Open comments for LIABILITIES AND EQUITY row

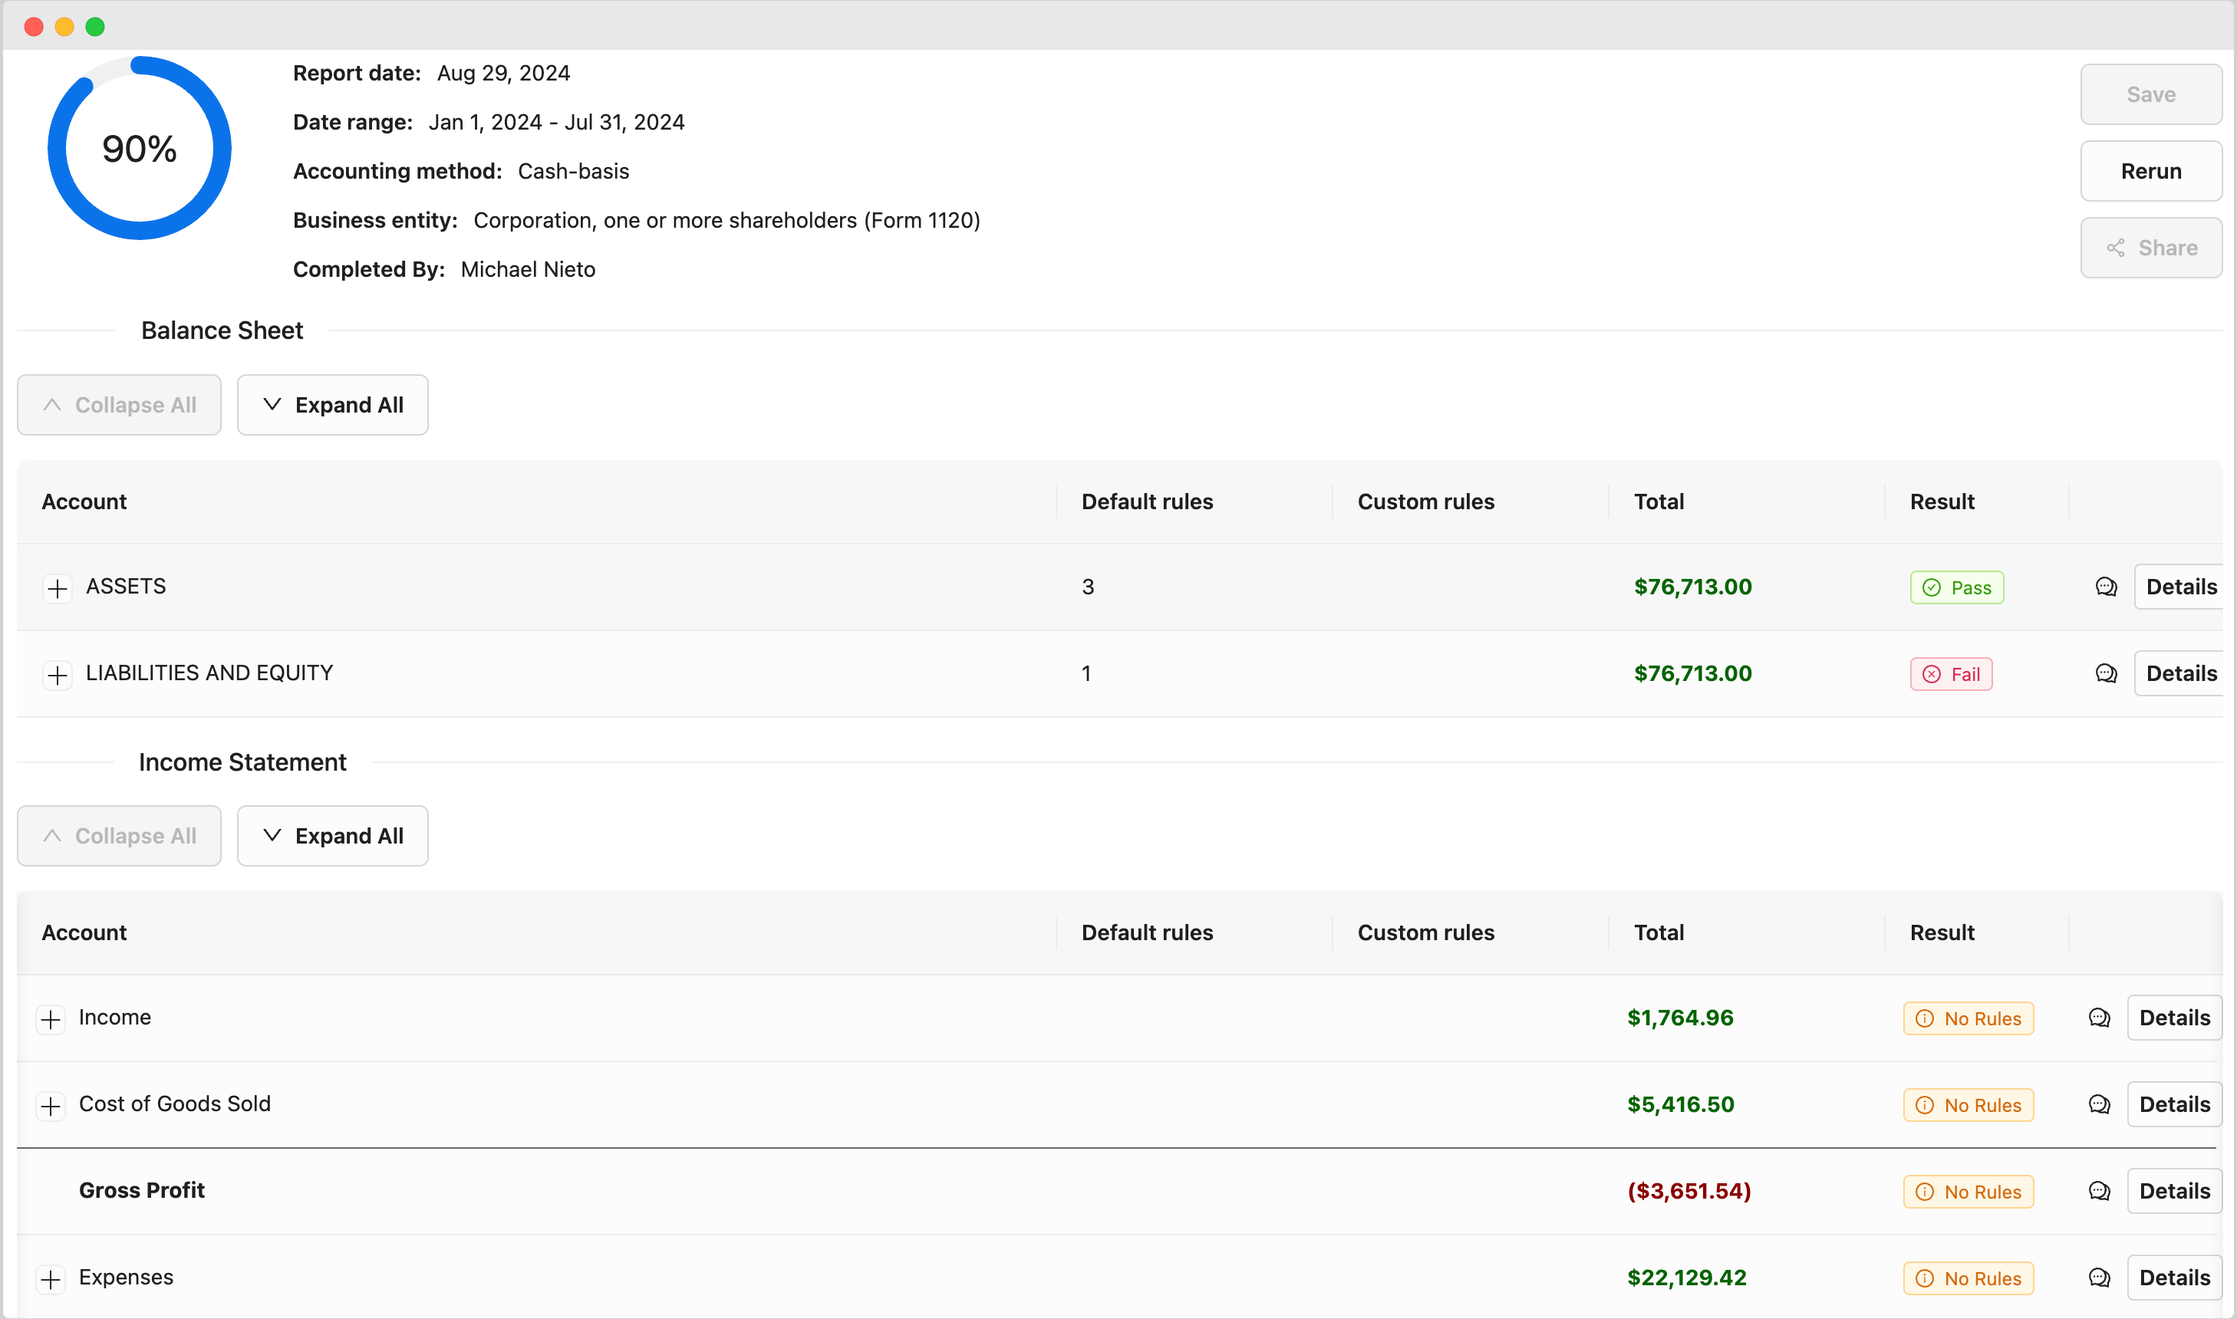2105,674
